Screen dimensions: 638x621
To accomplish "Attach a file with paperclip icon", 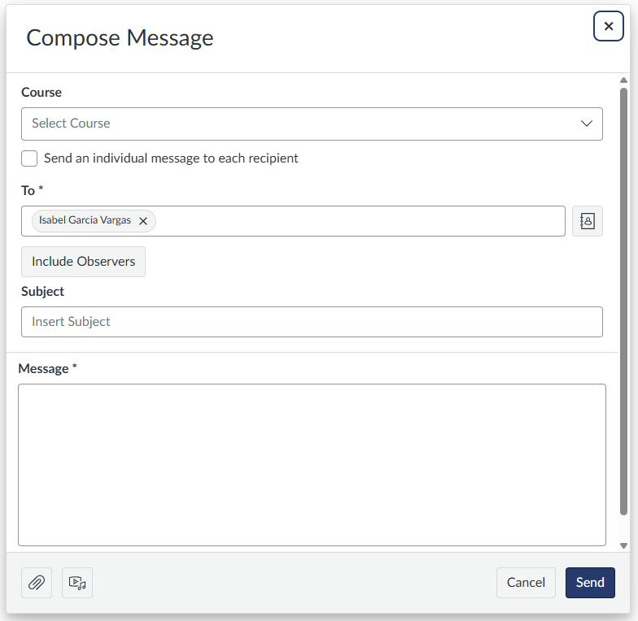I will 37,583.
